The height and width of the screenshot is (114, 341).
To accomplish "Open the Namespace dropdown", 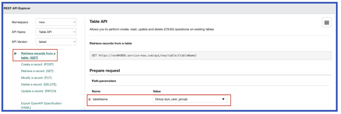I will click(56, 22).
